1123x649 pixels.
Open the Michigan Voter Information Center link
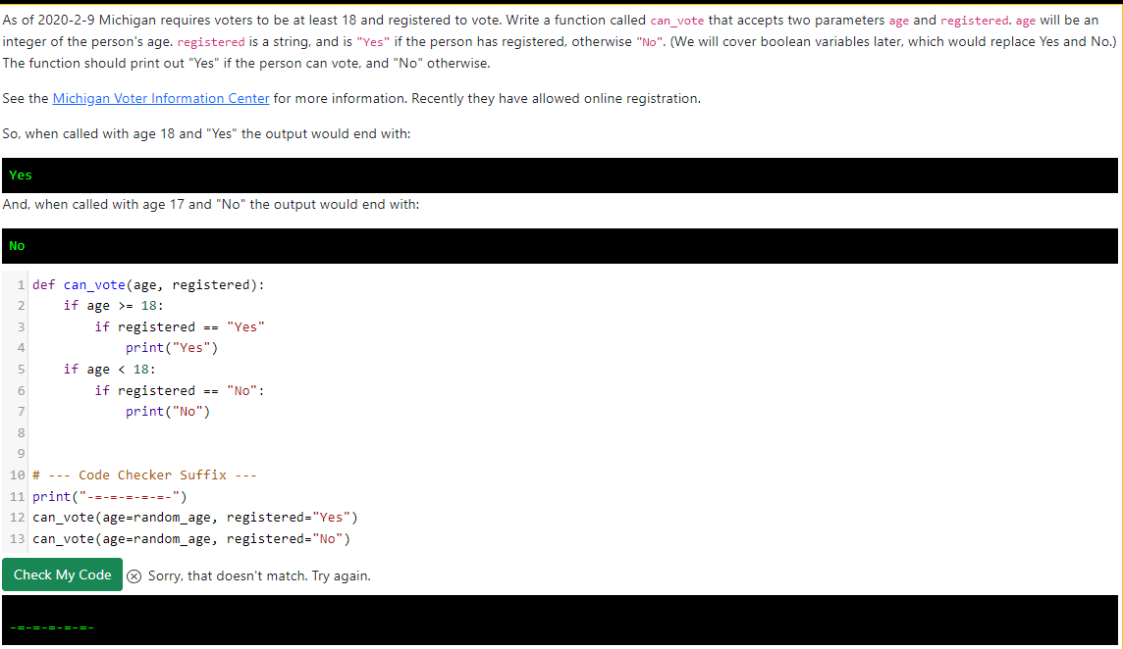(x=160, y=98)
